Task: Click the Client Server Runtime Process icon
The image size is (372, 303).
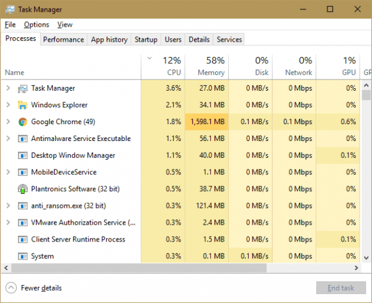Action: 23,239
